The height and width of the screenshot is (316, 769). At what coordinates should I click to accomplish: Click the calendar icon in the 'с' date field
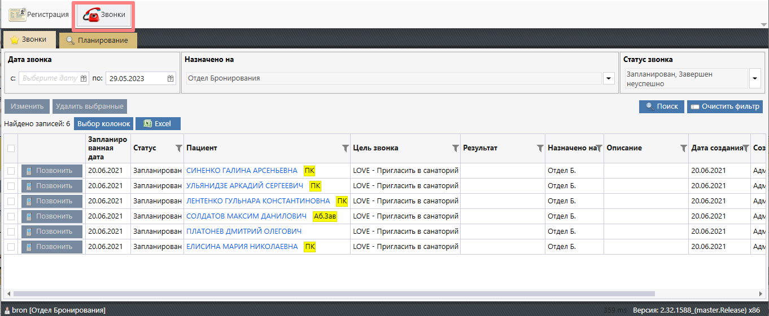pos(84,78)
